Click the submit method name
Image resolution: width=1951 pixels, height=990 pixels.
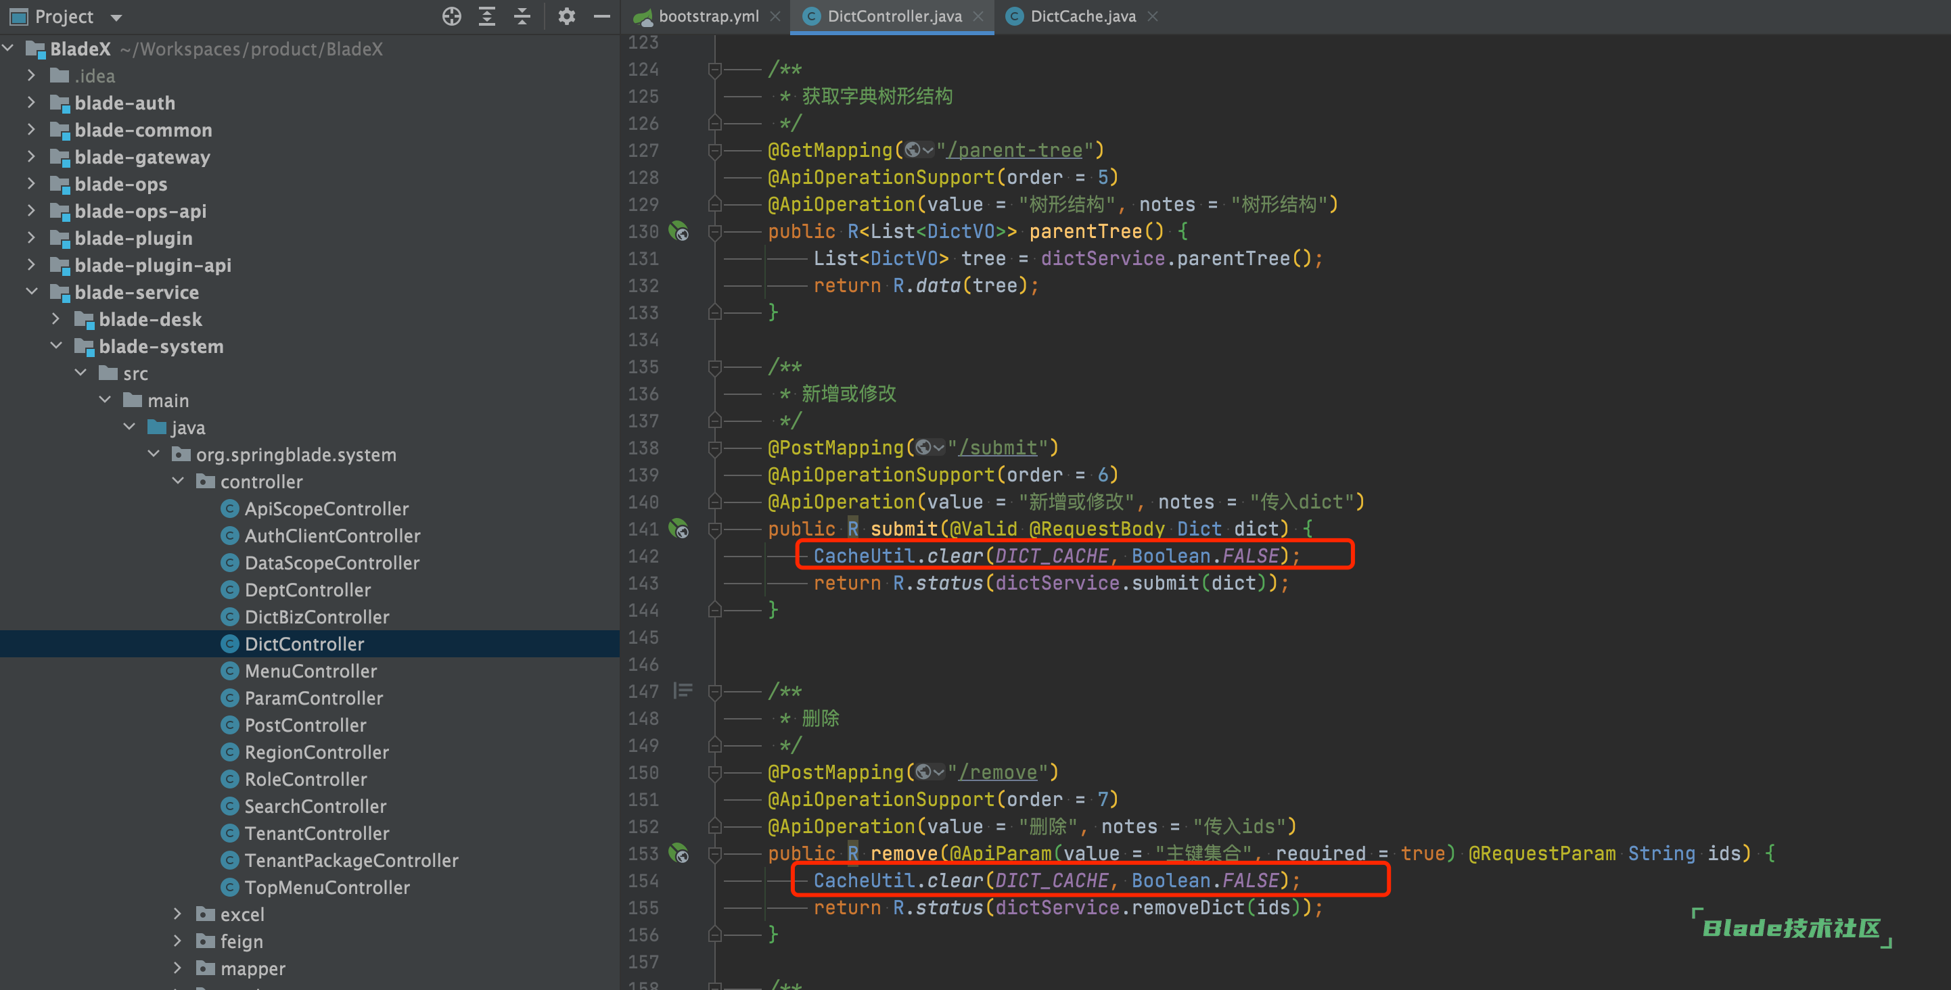pos(904,528)
